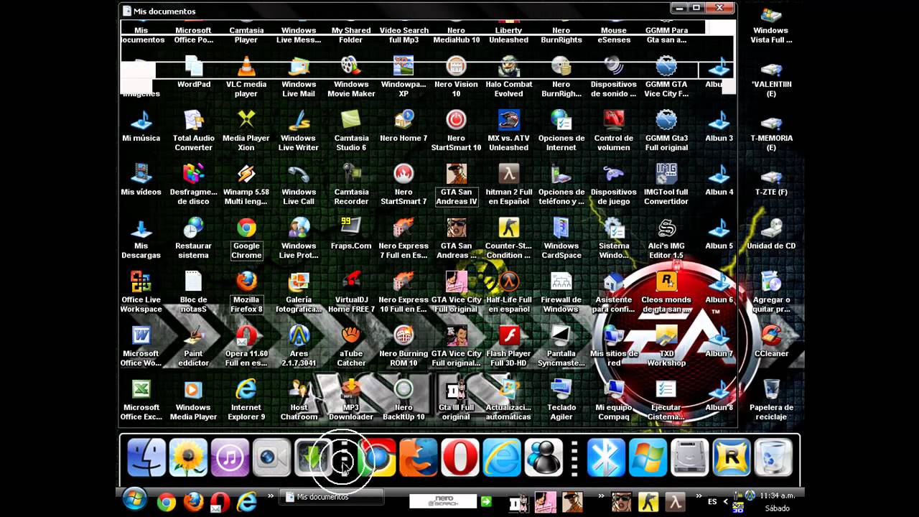Launch VirtualDJ Home FREE 7 icon

click(x=351, y=293)
